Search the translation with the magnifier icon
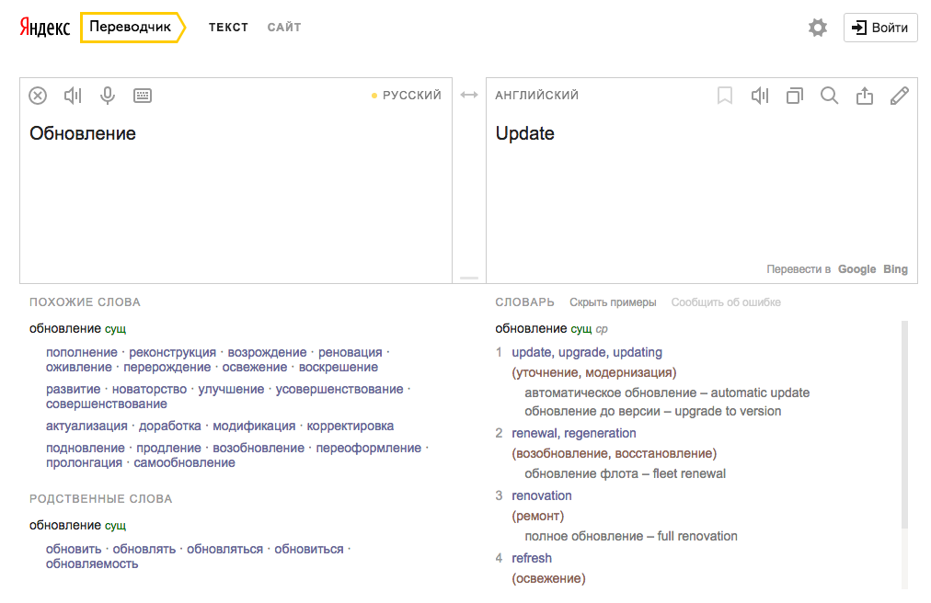The width and height of the screenshot is (931, 603). (x=830, y=96)
